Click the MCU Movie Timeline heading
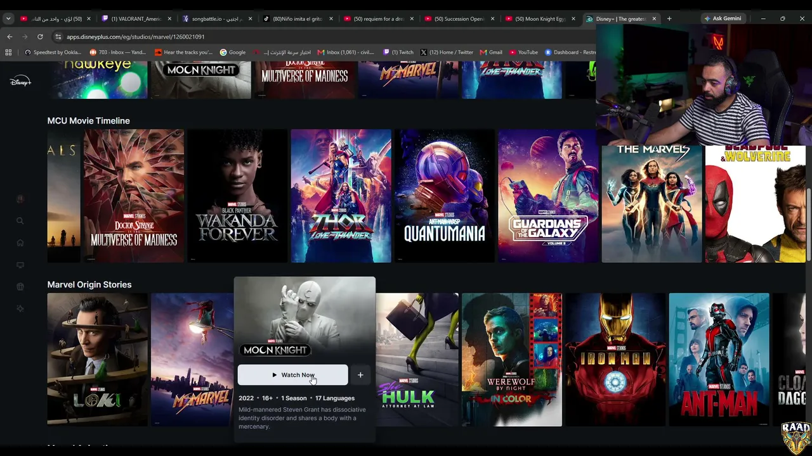 [x=89, y=121]
